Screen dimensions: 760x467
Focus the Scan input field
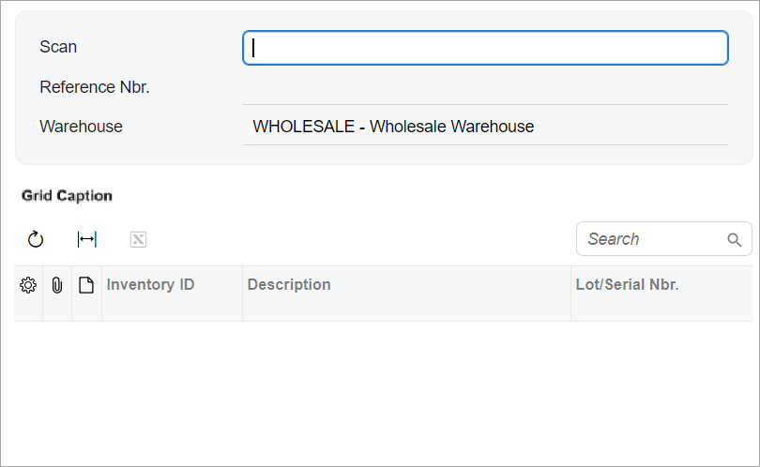tap(485, 48)
